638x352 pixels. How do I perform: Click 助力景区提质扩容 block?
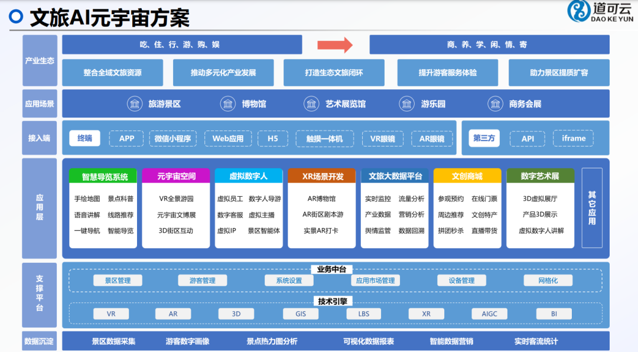[559, 73]
